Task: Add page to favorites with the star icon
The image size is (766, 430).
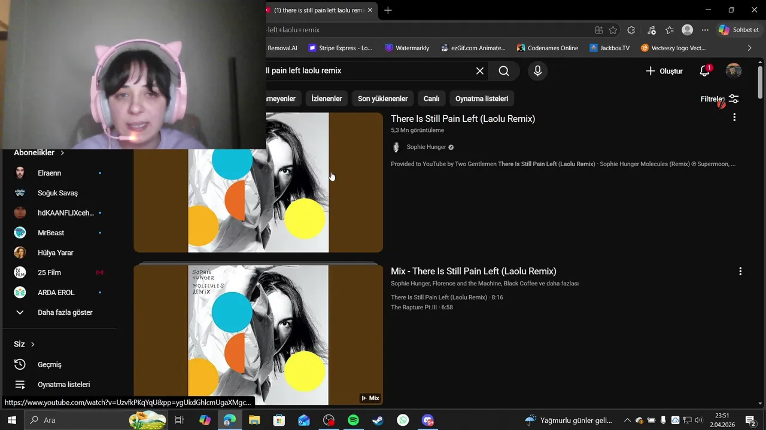Action: 613,30
